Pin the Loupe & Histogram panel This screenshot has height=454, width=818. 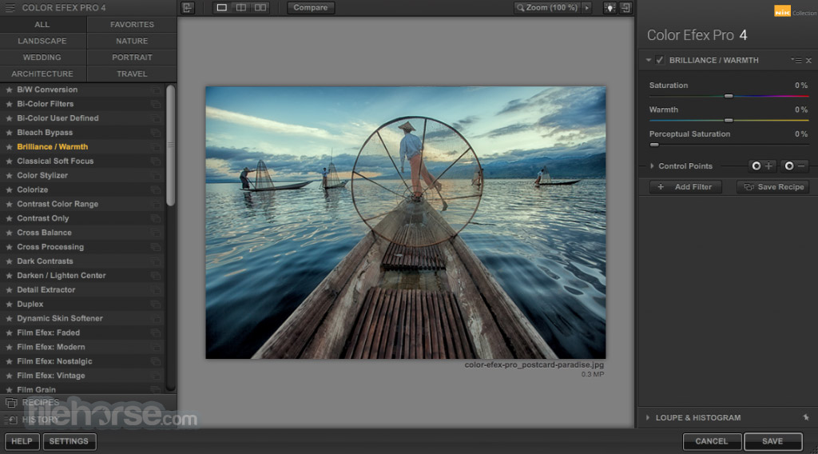[806, 417]
